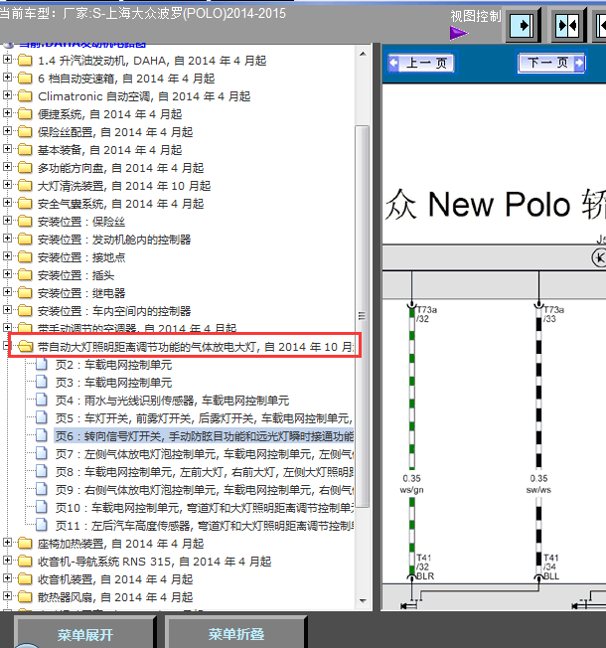This screenshot has height=648, width=606.
Task: Expand the 座椅加热装置 folder node
Action: coord(7,543)
